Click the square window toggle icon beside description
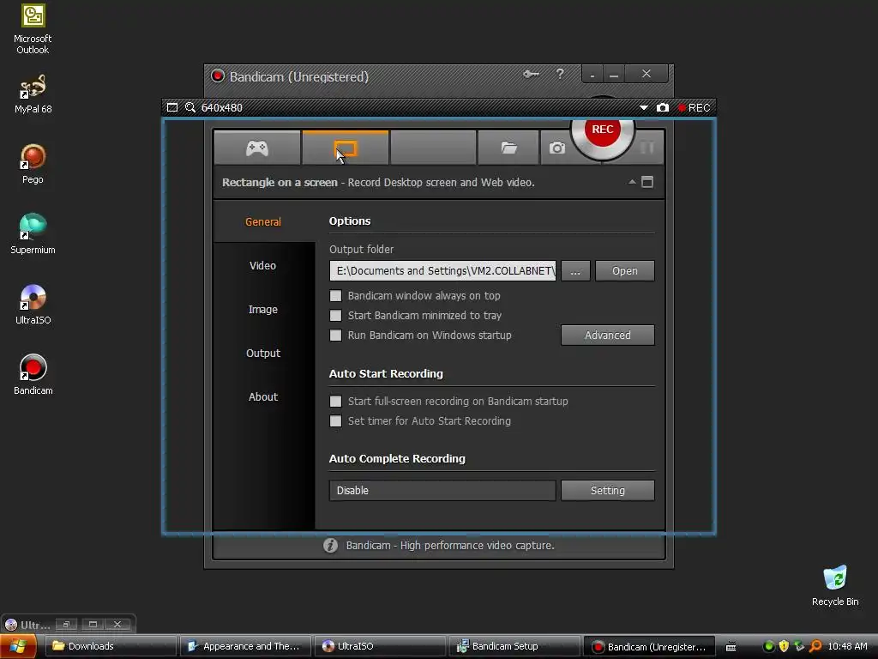This screenshot has height=659, width=878. click(x=647, y=182)
